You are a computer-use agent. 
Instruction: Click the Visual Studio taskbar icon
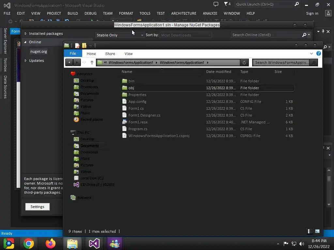94,243
